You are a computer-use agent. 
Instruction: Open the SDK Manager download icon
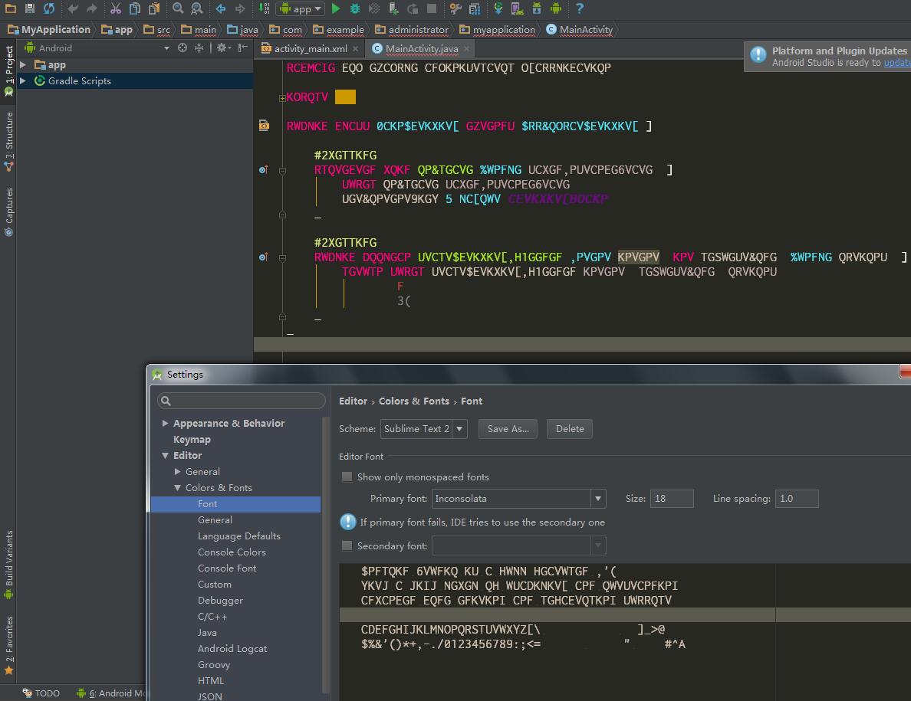pos(536,8)
